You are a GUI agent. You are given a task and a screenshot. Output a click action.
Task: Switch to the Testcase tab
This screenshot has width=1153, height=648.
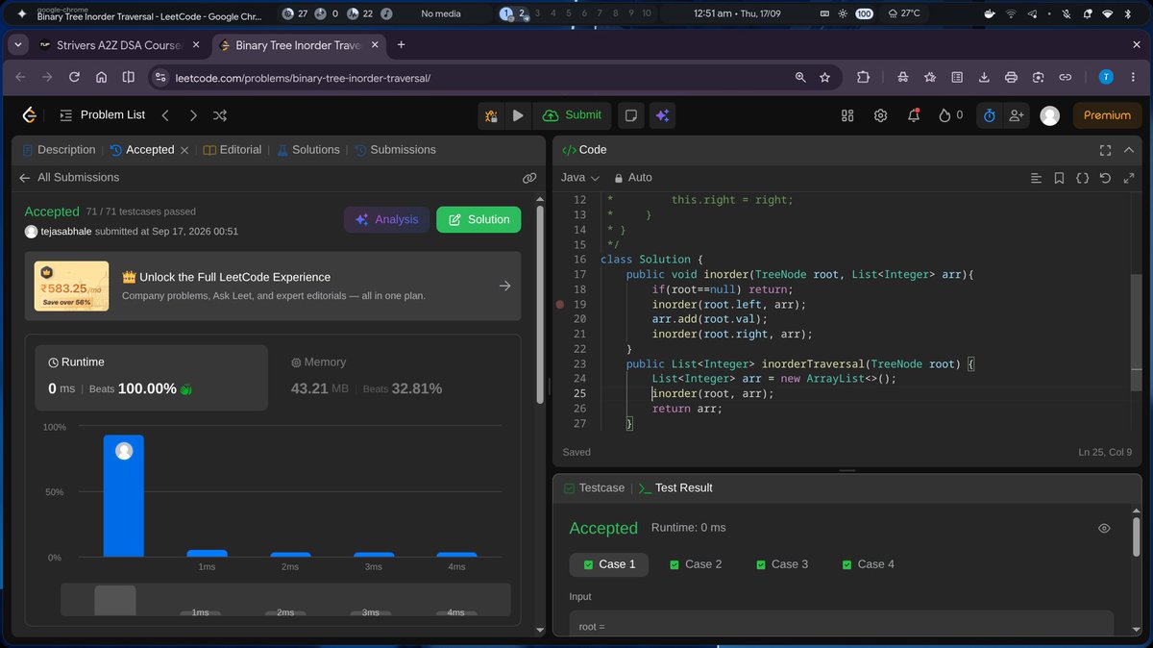pyautogui.click(x=594, y=488)
